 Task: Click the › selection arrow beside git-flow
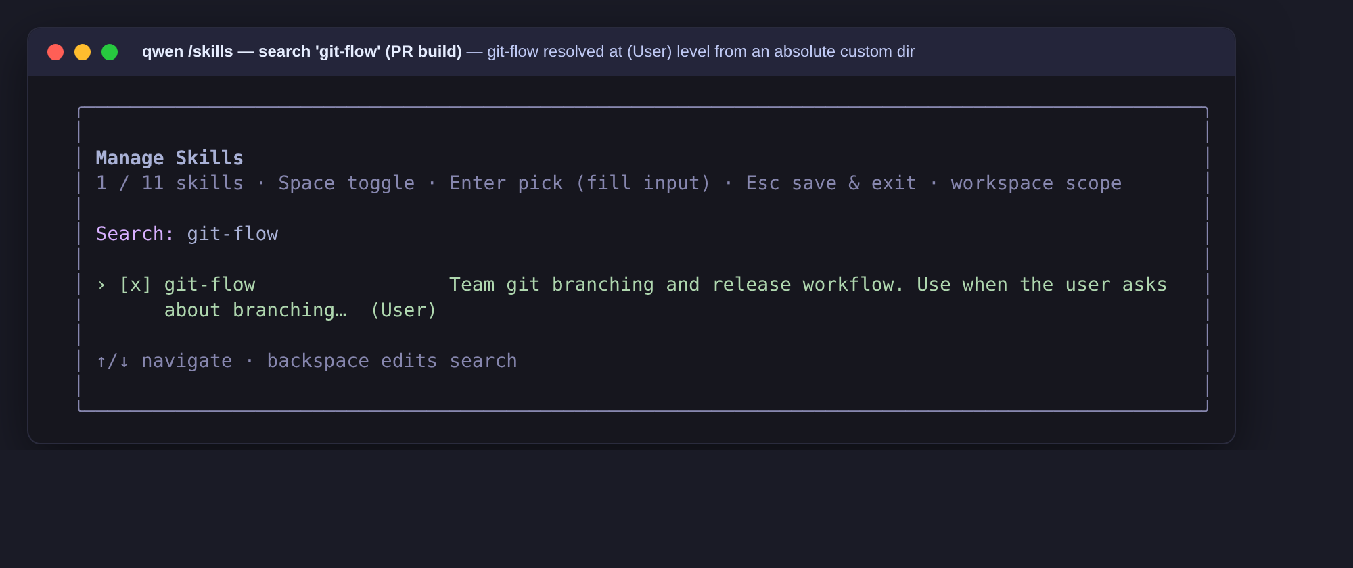(x=101, y=285)
